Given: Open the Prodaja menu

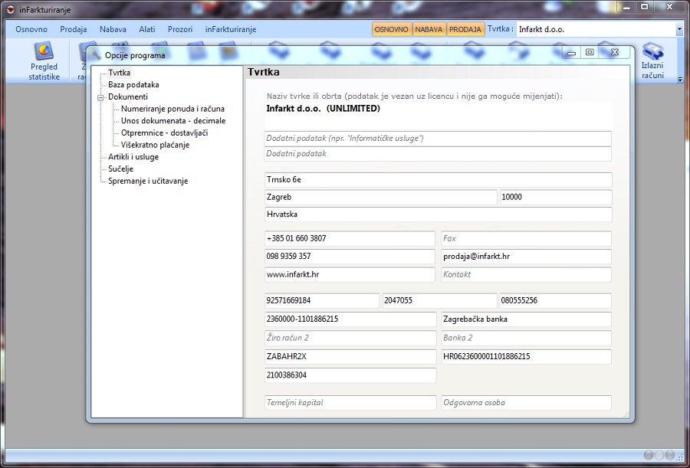Looking at the screenshot, I should point(74,29).
